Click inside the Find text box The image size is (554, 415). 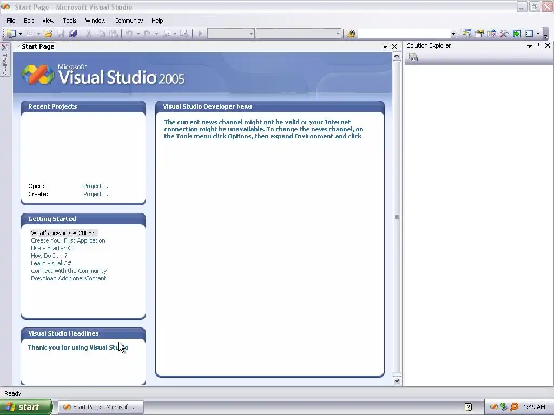click(404, 34)
